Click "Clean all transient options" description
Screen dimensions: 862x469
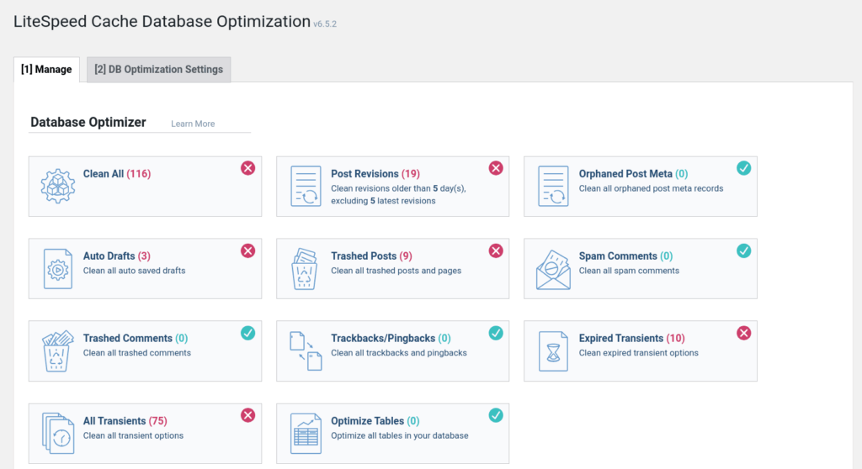click(x=133, y=435)
